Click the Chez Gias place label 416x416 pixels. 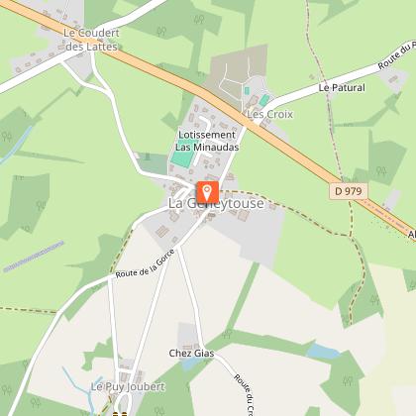191,354
